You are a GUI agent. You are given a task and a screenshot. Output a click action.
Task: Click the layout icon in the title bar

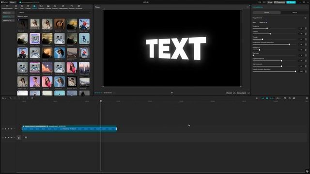pyautogui.click(x=260, y=2)
